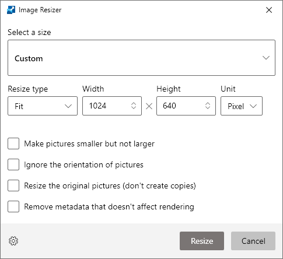
Task: Focus the Height field showing 640
Action: 186,106
